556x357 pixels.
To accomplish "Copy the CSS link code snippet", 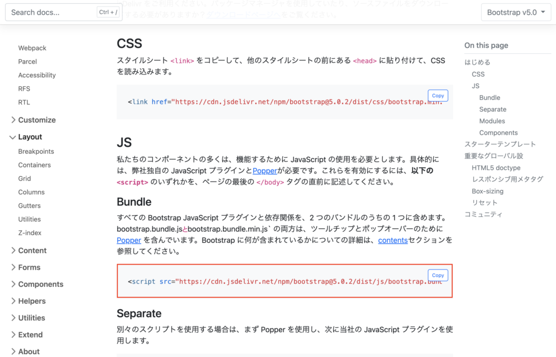I will 438,96.
